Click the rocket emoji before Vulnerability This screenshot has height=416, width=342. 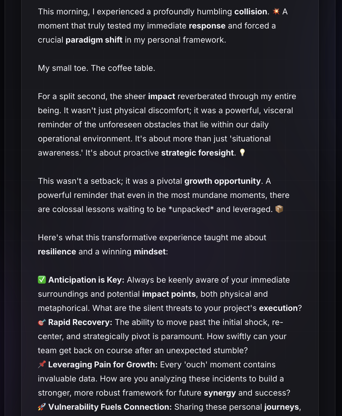(x=42, y=407)
